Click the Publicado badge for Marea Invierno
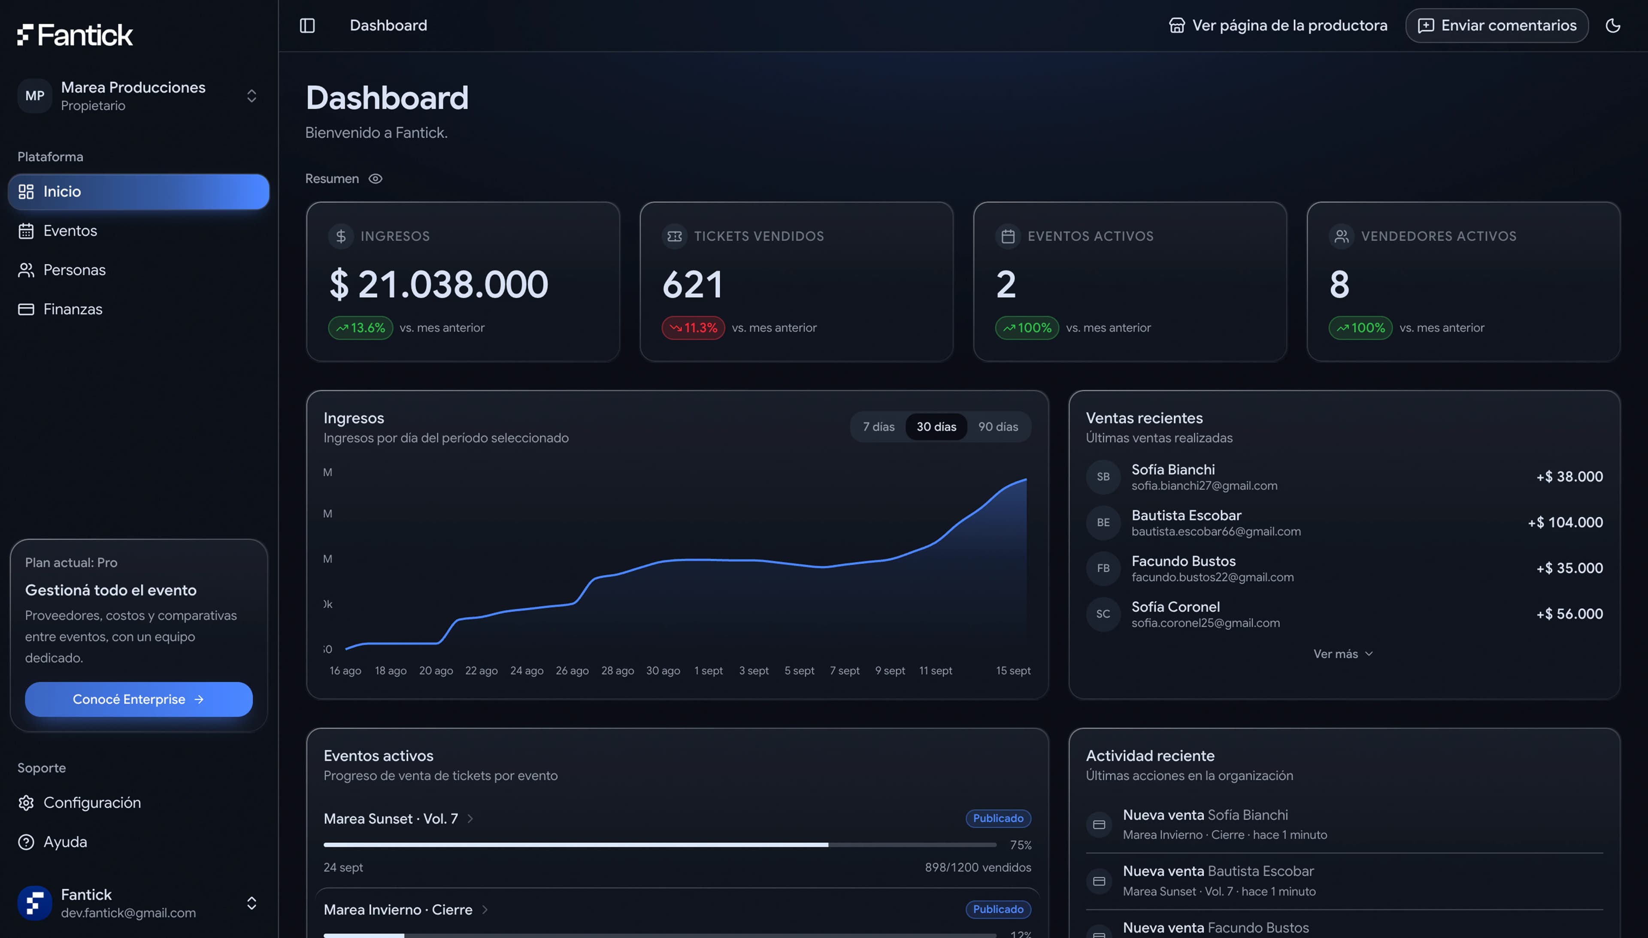1648x938 pixels. (x=998, y=910)
